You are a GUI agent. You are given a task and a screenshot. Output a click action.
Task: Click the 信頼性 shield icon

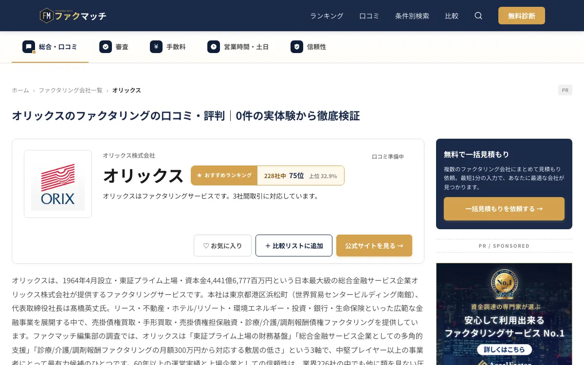[297, 47]
